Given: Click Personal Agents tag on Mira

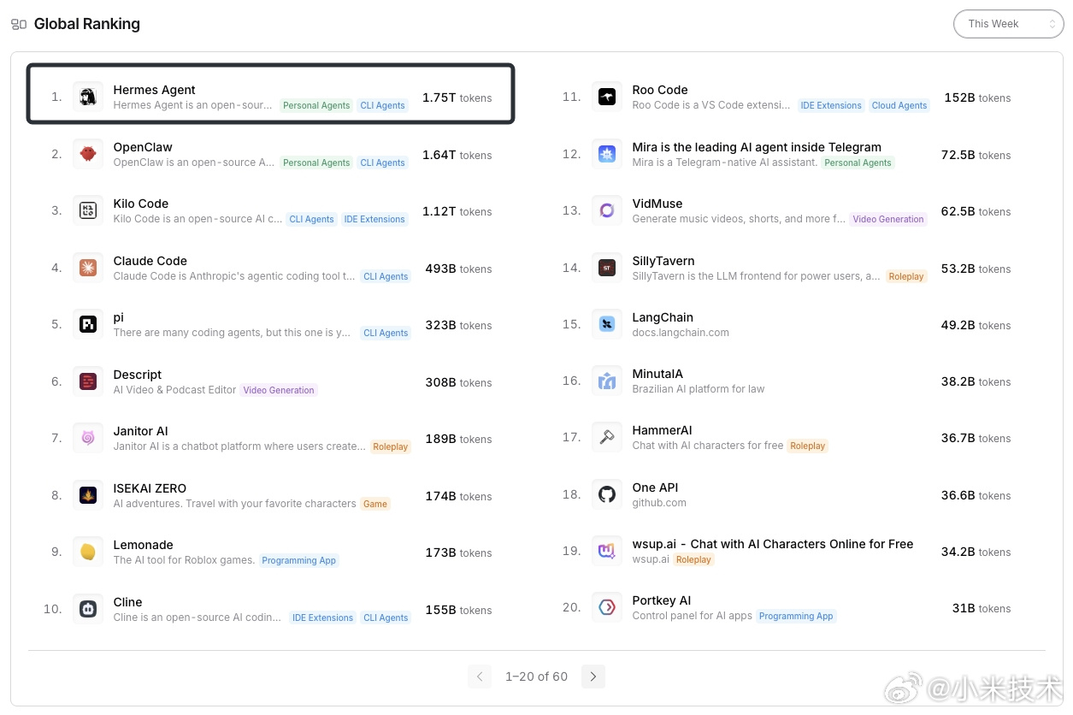Looking at the screenshot, I should tap(858, 162).
